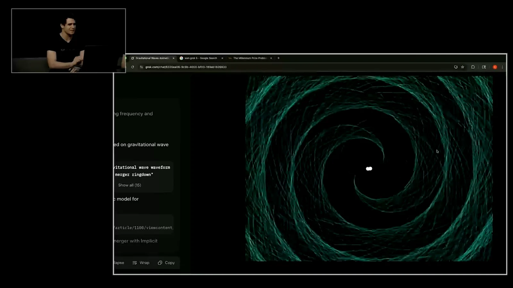513x288 pixels.
Task: Open the tab search side panel icon
Action: (x=484, y=67)
